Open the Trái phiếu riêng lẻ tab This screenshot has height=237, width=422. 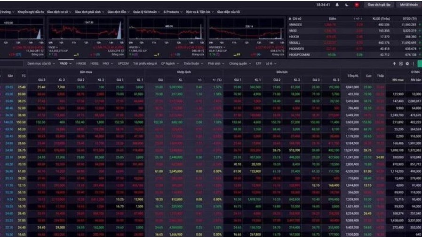tap(145, 64)
